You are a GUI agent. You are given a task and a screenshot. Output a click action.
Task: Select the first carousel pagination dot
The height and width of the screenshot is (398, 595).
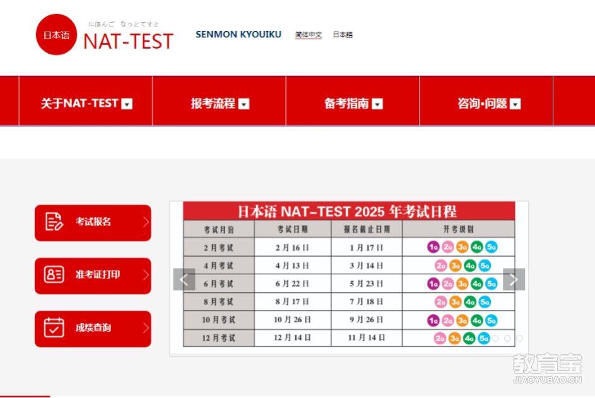coord(495,339)
